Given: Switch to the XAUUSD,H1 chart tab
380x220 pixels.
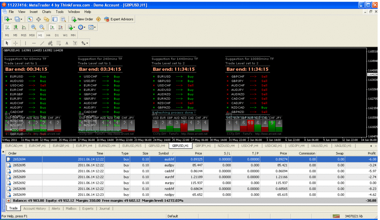Looking at the screenshot, I should point(319,146).
